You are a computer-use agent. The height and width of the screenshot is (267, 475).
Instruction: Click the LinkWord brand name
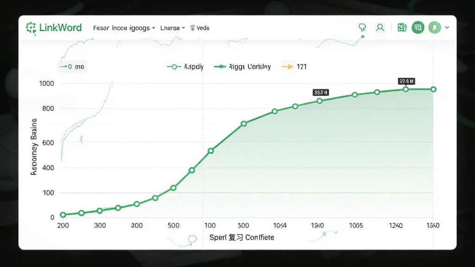coord(60,28)
